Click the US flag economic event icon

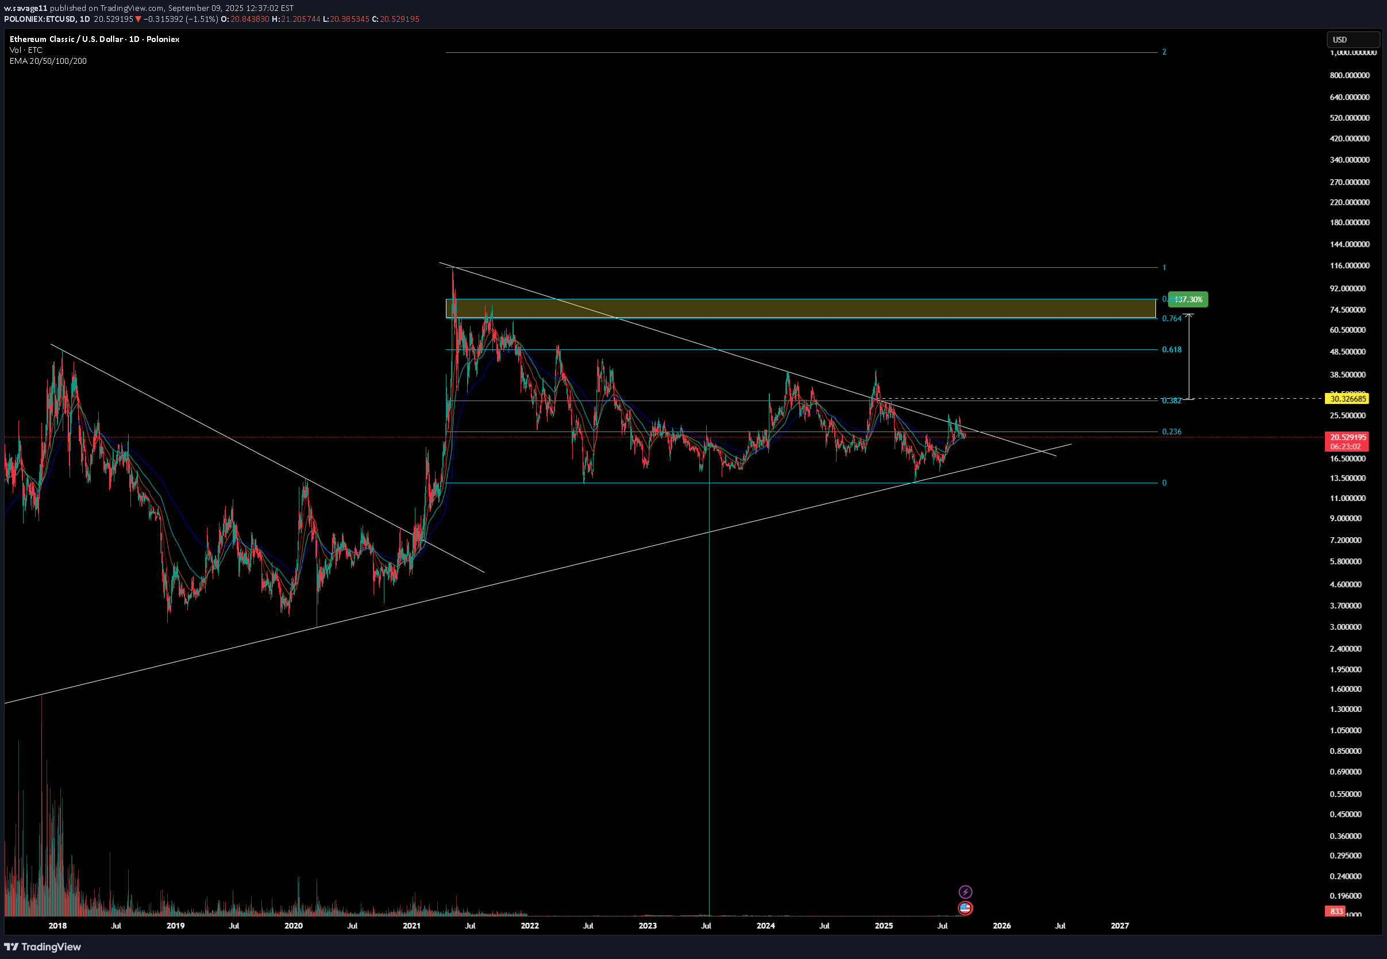pyautogui.click(x=965, y=908)
